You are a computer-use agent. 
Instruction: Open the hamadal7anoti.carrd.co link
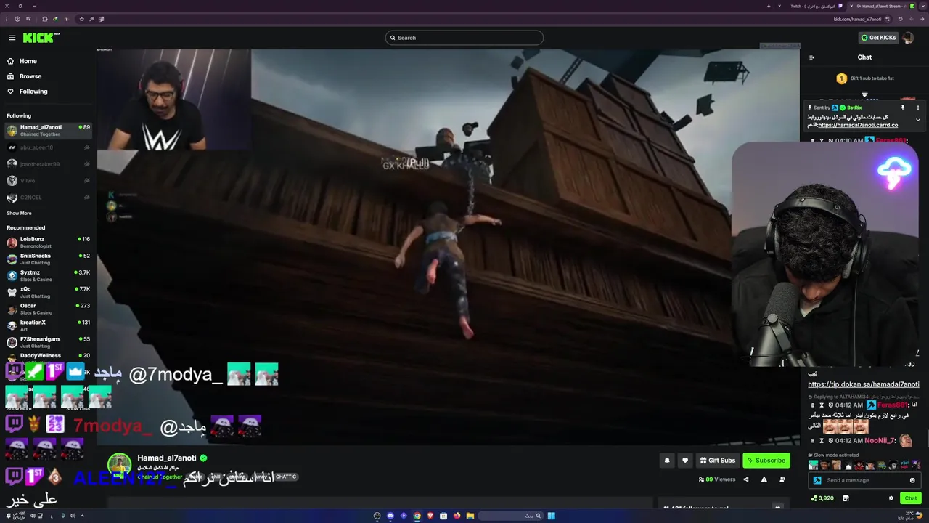pos(858,125)
